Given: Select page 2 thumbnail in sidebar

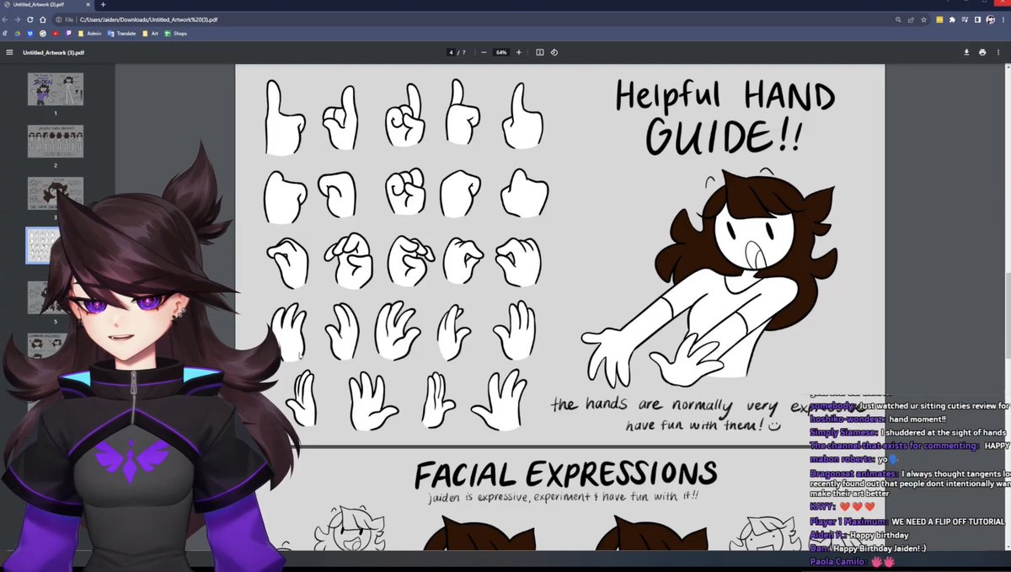Looking at the screenshot, I should coord(55,142).
